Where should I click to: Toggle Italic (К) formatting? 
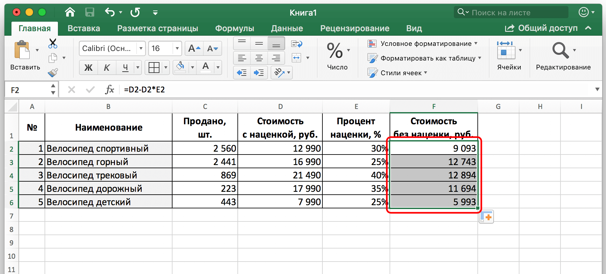click(x=107, y=68)
